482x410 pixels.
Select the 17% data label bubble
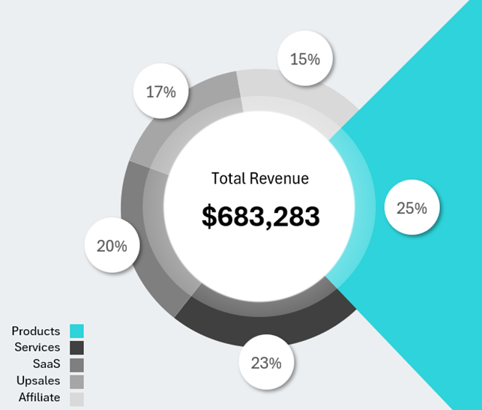coord(160,92)
